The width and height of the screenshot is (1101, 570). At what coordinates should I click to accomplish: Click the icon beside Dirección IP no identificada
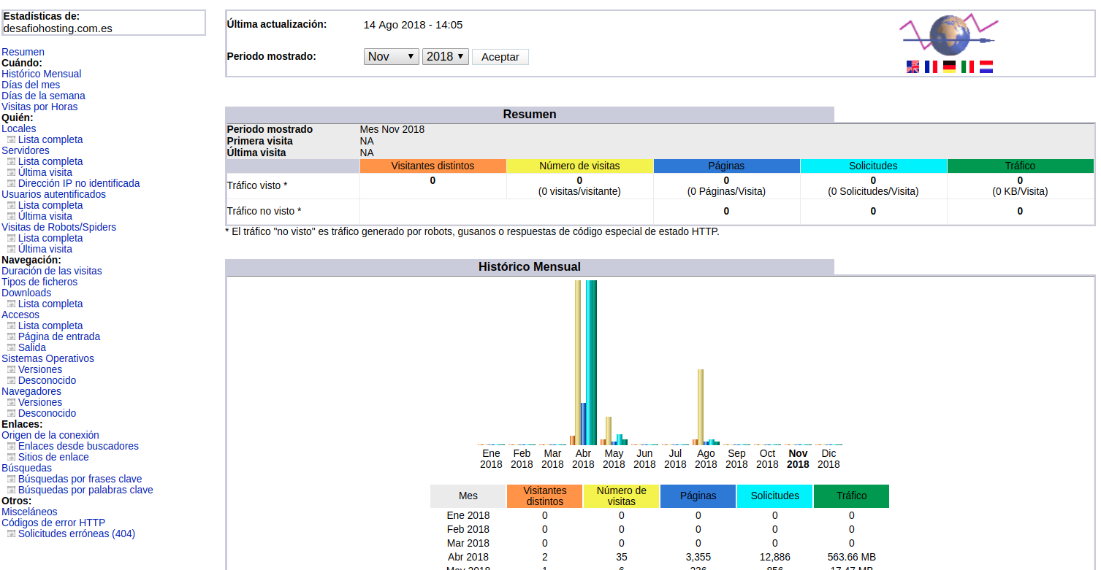(11, 184)
